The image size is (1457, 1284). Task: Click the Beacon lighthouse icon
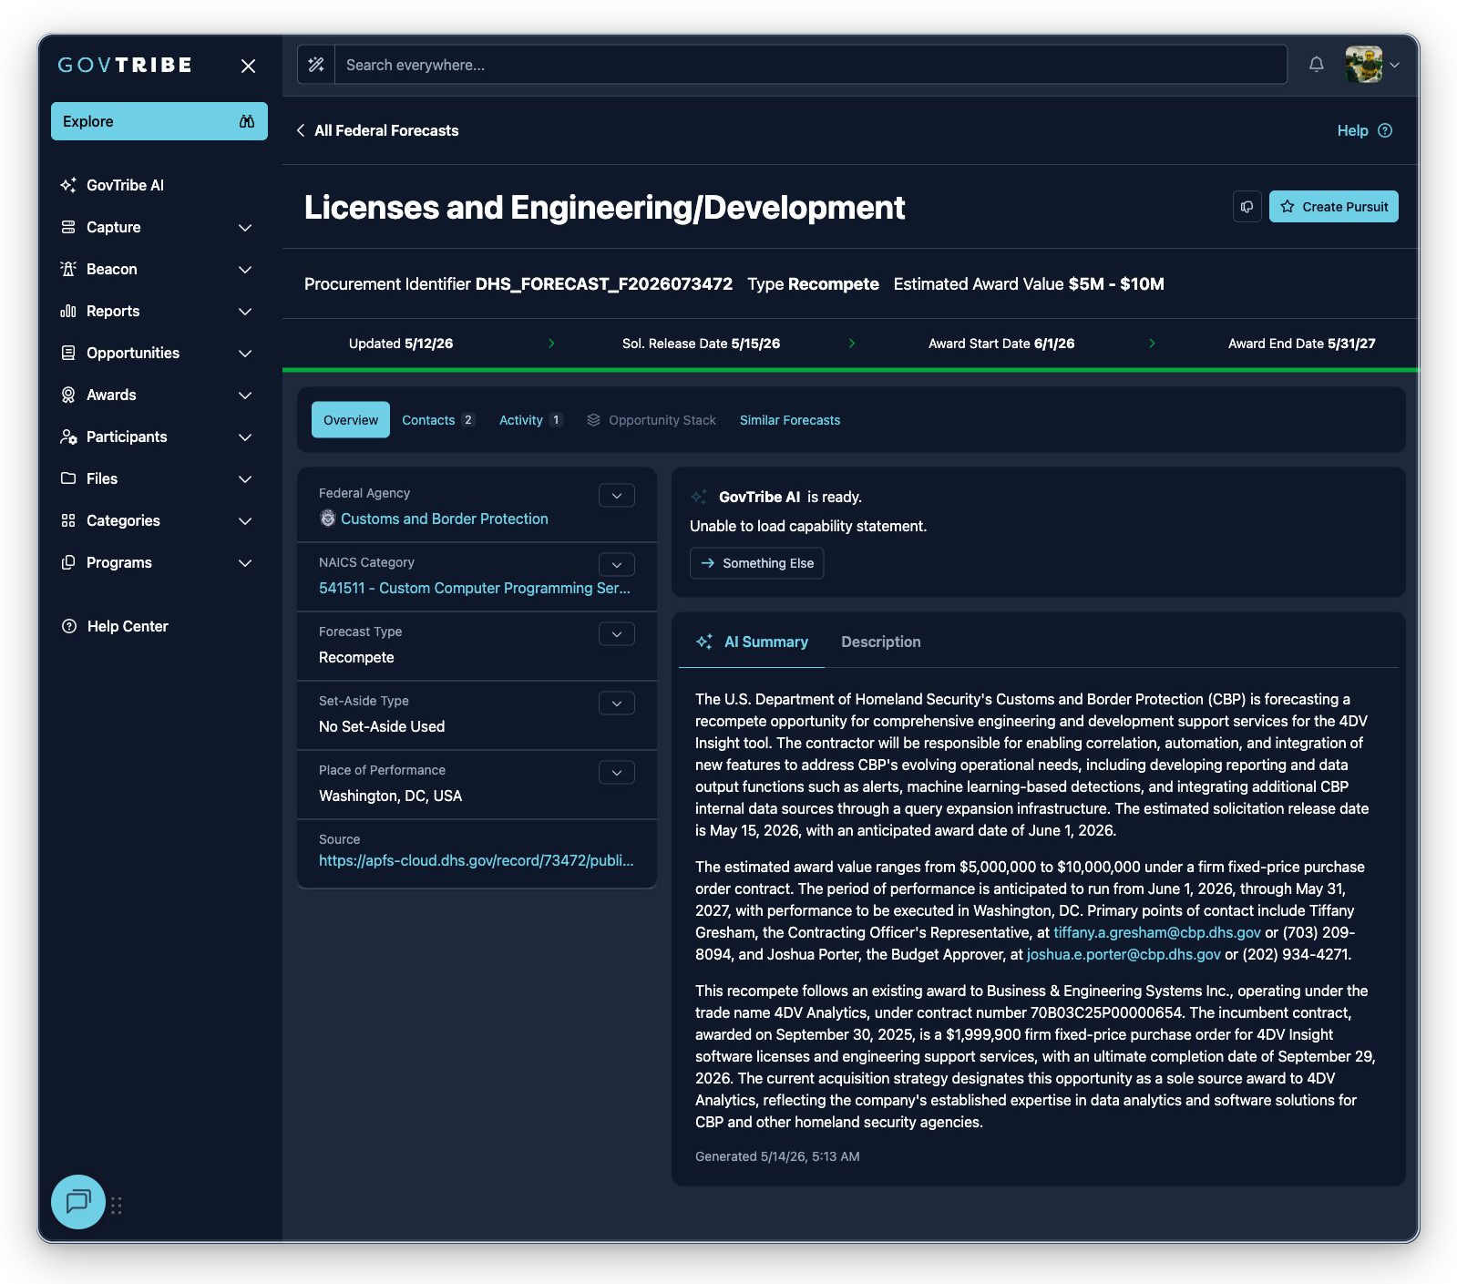click(x=68, y=269)
